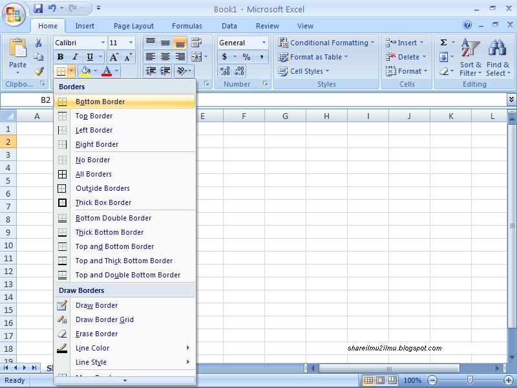Click Format in Cells group

click(406, 71)
